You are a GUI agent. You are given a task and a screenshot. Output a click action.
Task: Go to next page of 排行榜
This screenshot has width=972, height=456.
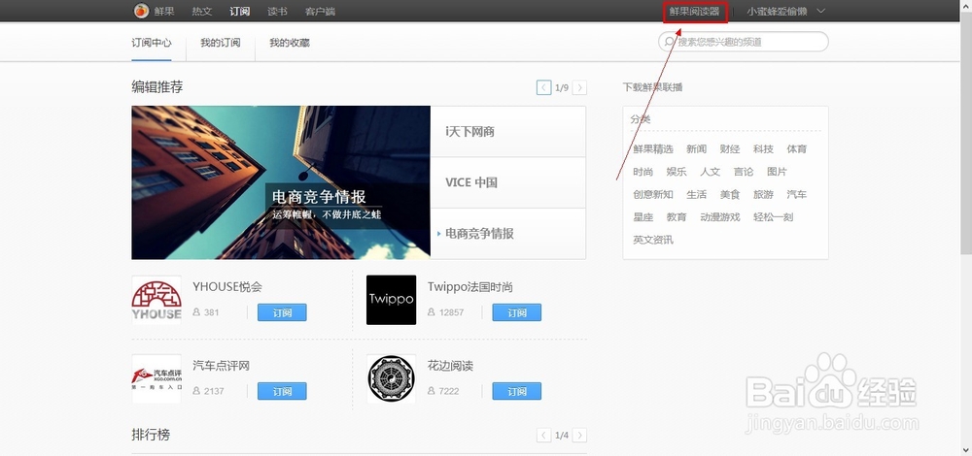(x=579, y=435)
